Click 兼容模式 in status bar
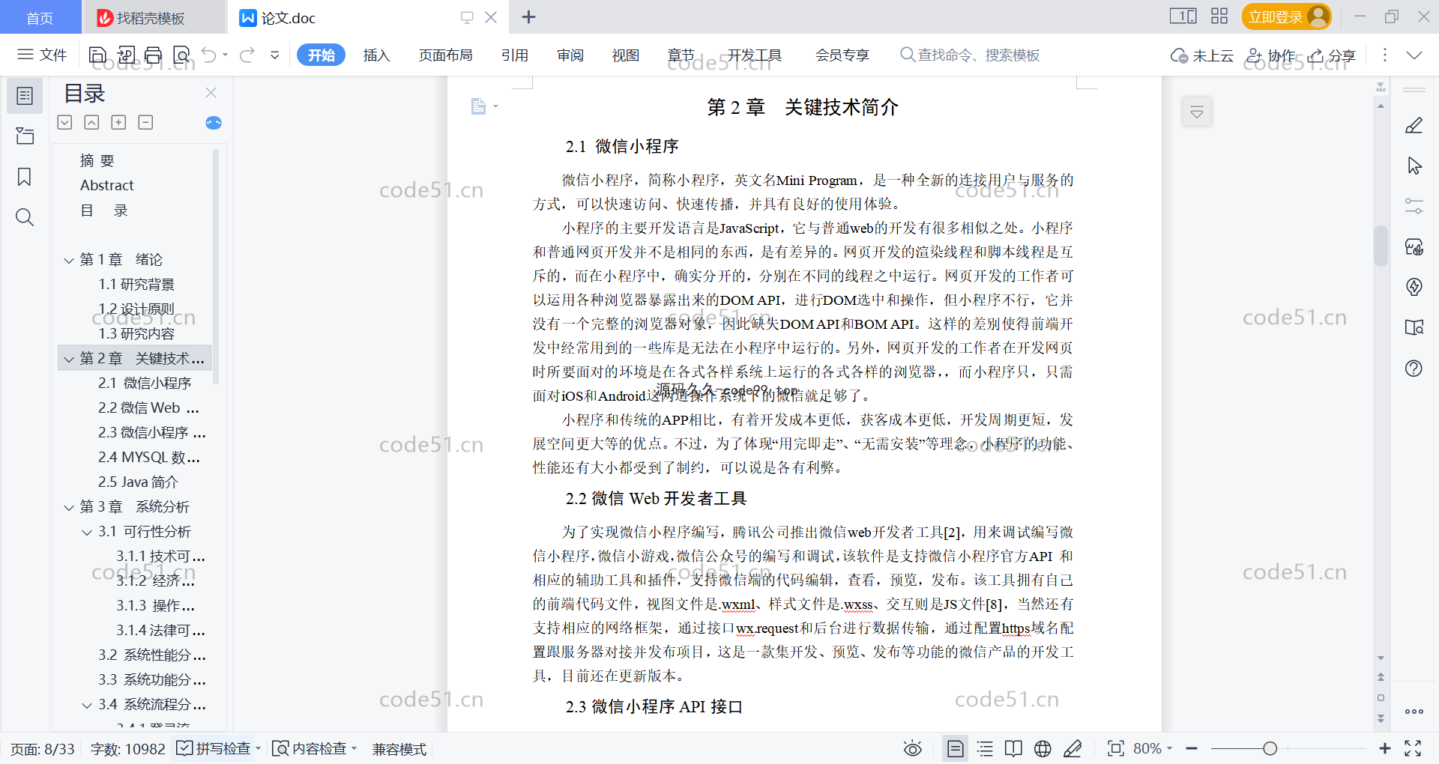Viewport: 1439px width, 764px height. click(x=399, y=749)
